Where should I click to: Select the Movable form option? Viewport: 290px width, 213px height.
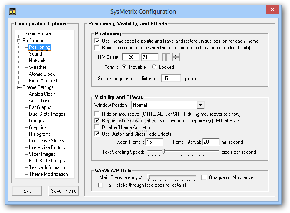(x=124, y=67)
